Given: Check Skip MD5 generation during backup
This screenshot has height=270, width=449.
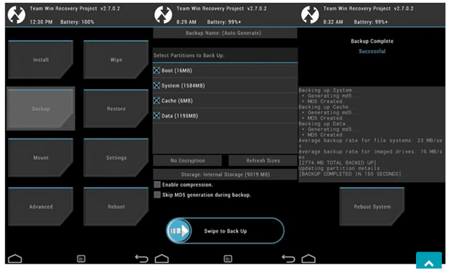Looking at the screenshot, I should [157, 195].
